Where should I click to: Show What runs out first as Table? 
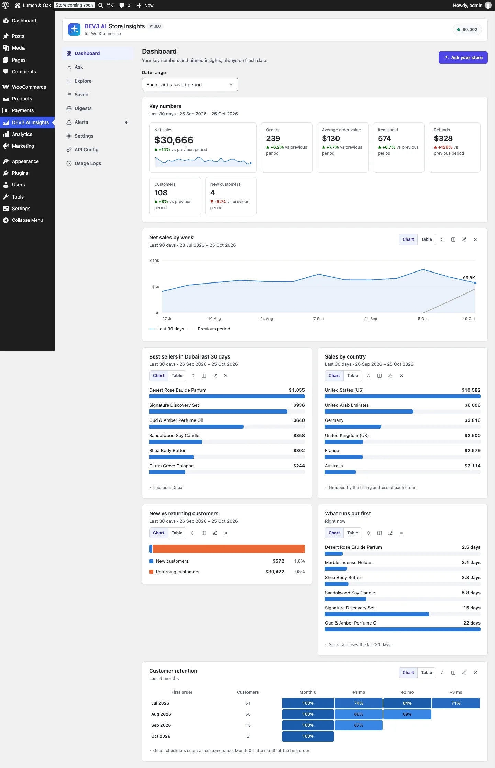(353, 533)
